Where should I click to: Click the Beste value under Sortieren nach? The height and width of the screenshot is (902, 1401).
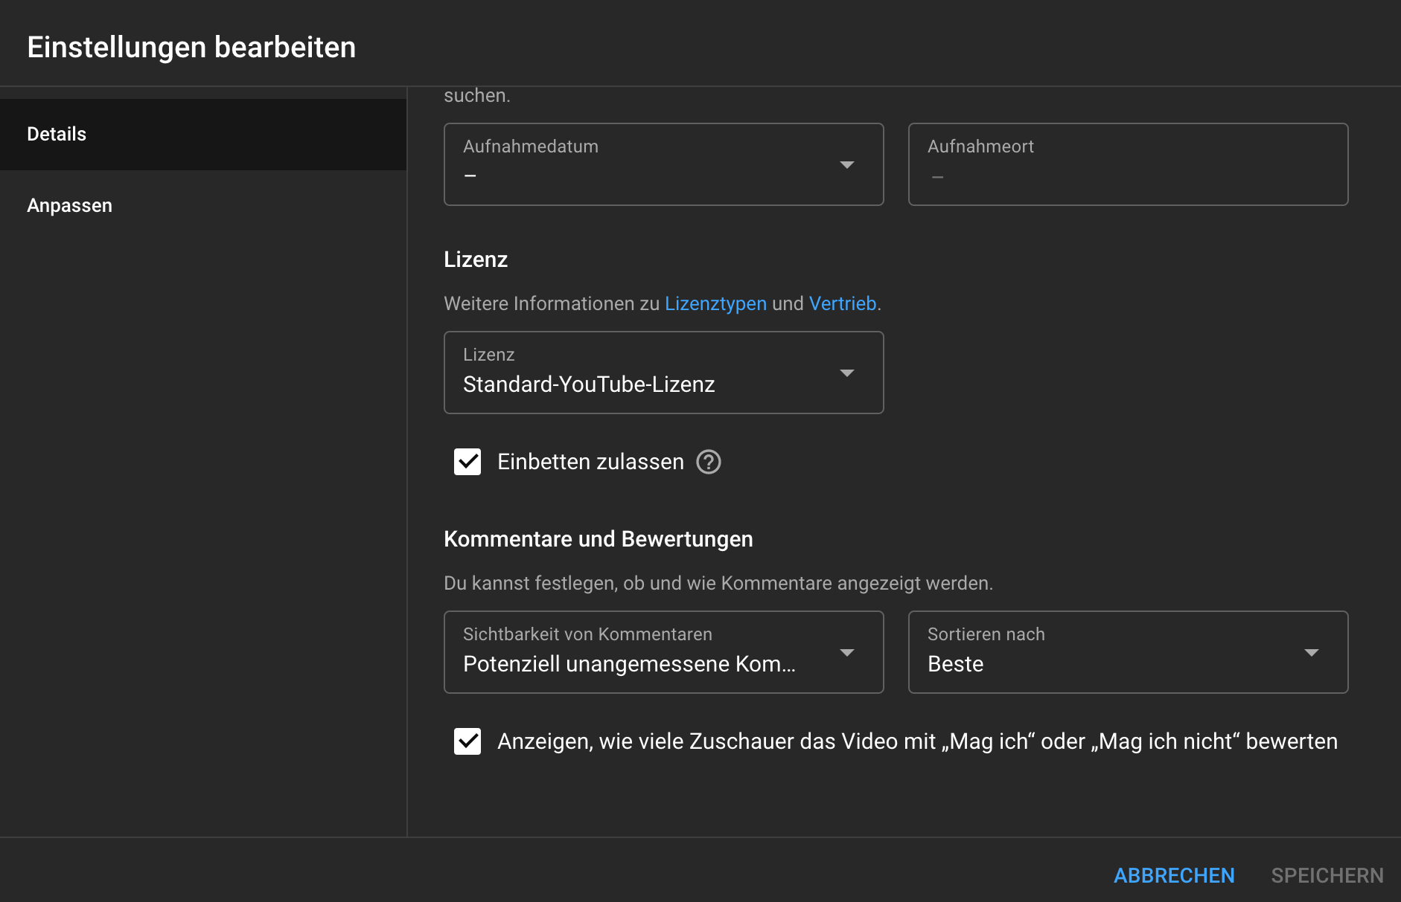(x=956, y=664)
